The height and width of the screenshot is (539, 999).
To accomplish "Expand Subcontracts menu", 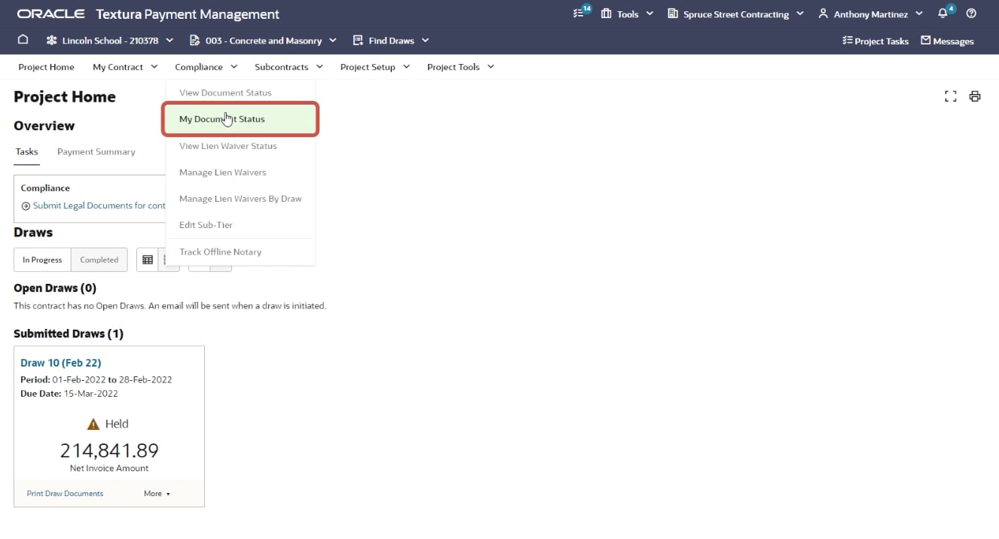I will [x=289, y=67].
